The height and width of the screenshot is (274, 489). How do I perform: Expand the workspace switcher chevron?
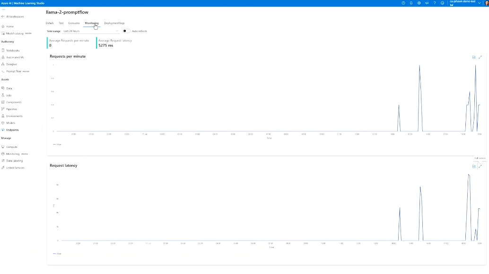point(480,3)
